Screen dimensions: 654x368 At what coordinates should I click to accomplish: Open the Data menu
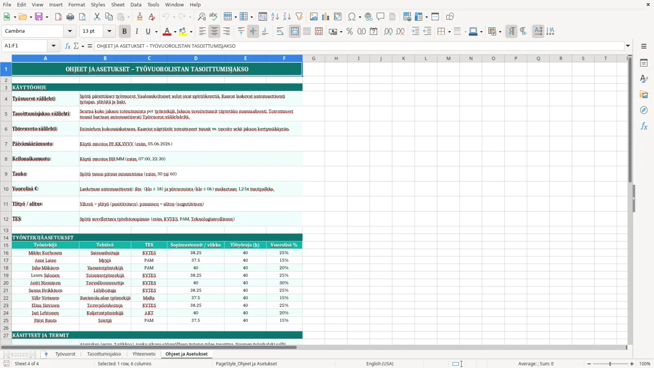click(136, 4)
